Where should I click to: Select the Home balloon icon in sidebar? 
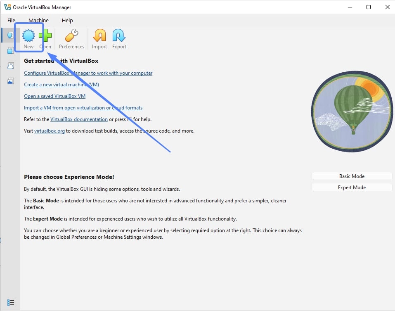[11, 35]
